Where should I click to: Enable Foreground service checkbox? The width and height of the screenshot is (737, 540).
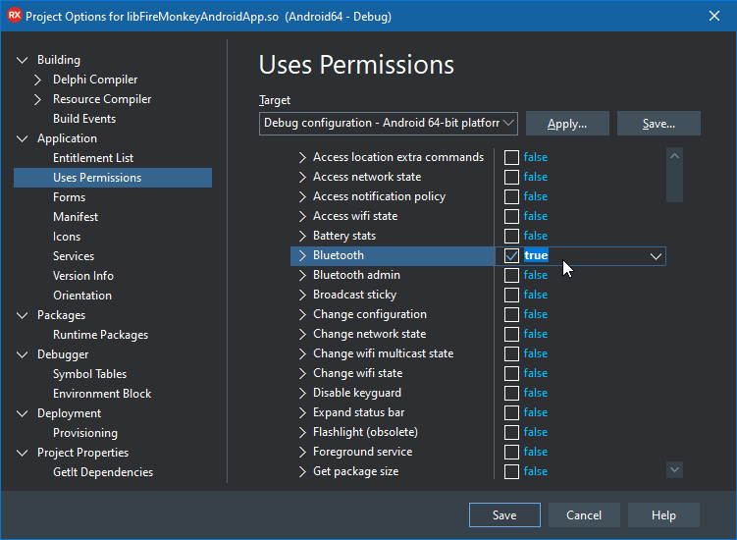[511, 452]
